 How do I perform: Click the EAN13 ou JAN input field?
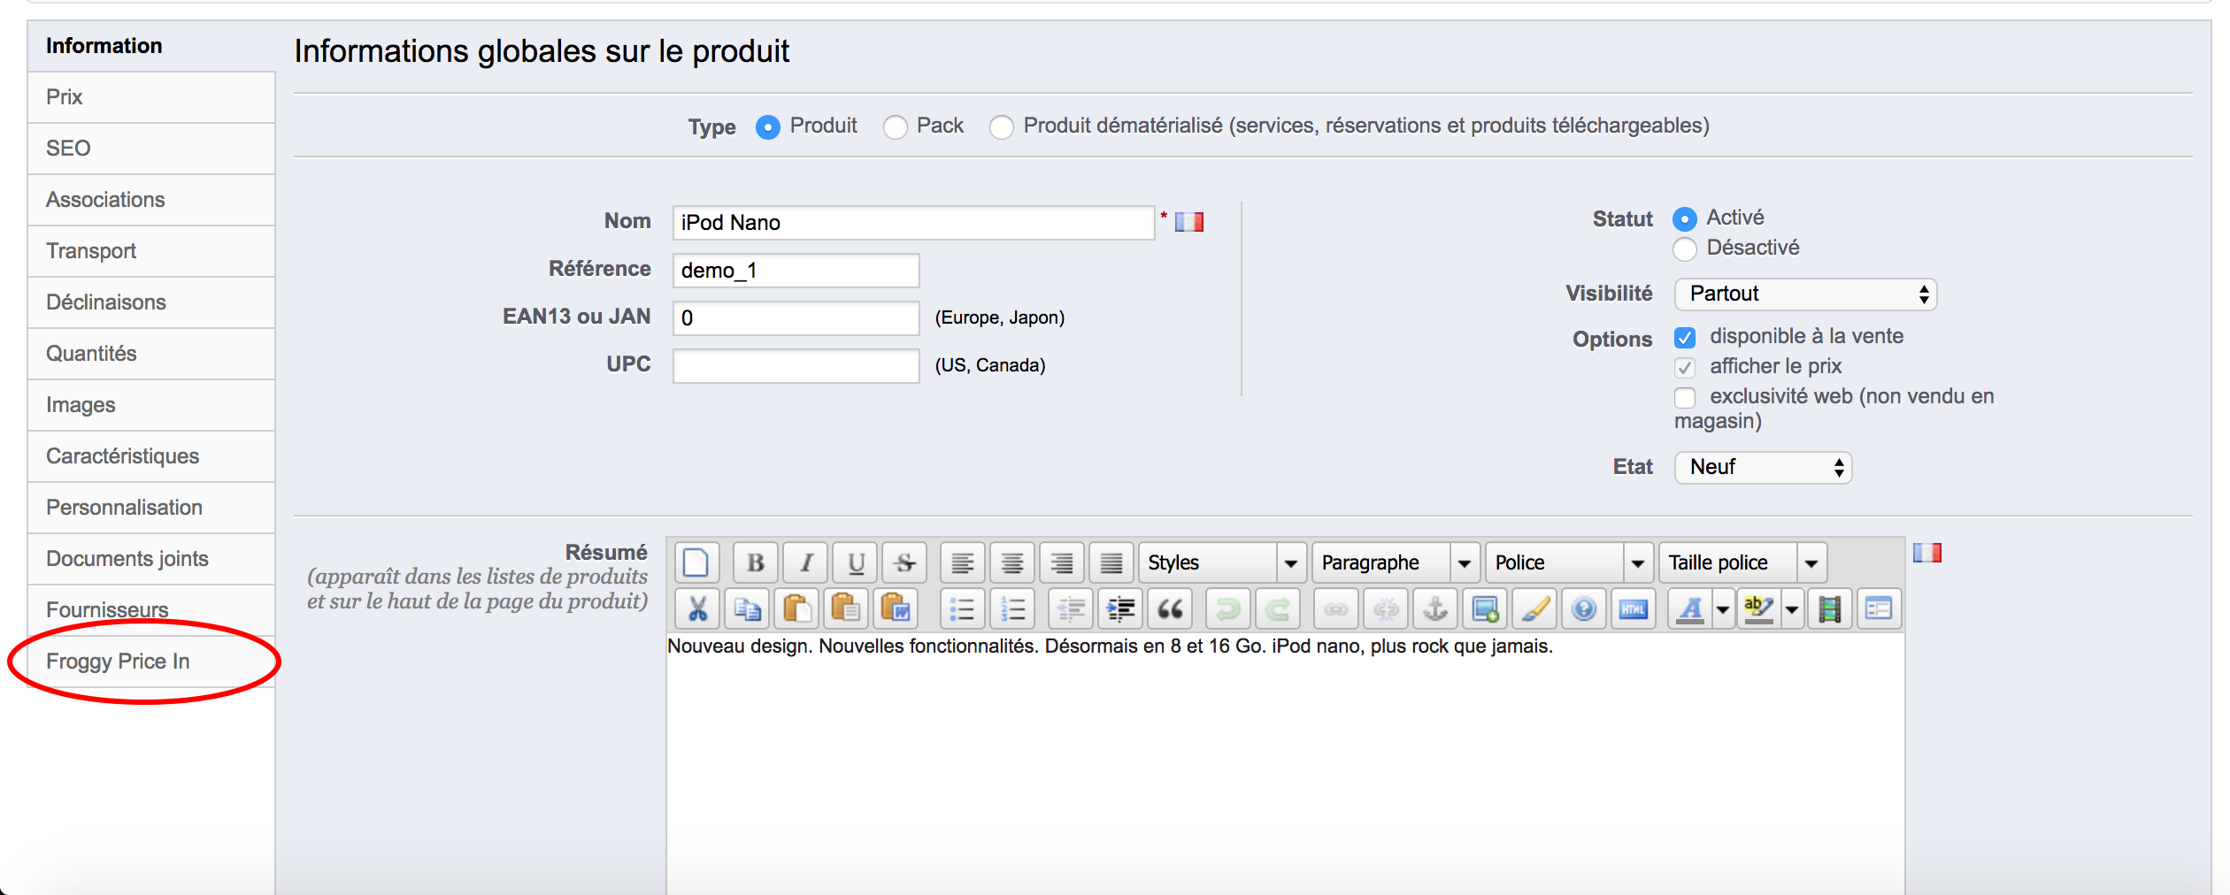click(796, 318)
